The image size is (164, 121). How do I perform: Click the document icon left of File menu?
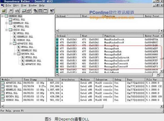coord(3,5)
